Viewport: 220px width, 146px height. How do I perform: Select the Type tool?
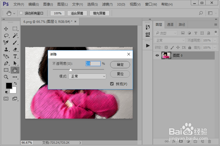point(15,56)
